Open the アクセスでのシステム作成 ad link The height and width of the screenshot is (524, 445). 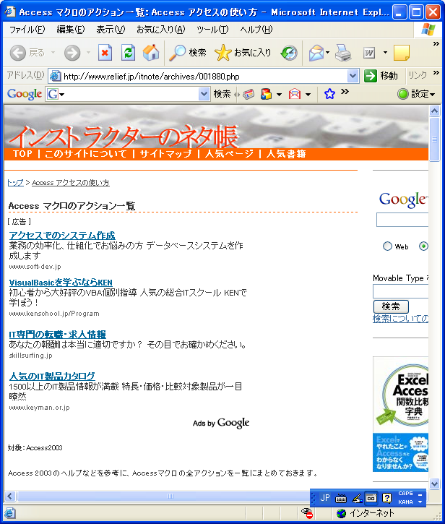[x=62, y=236]
